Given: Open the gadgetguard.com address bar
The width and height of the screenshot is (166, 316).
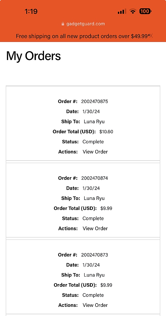Looking at the screenshot, I should coord(83,24).
